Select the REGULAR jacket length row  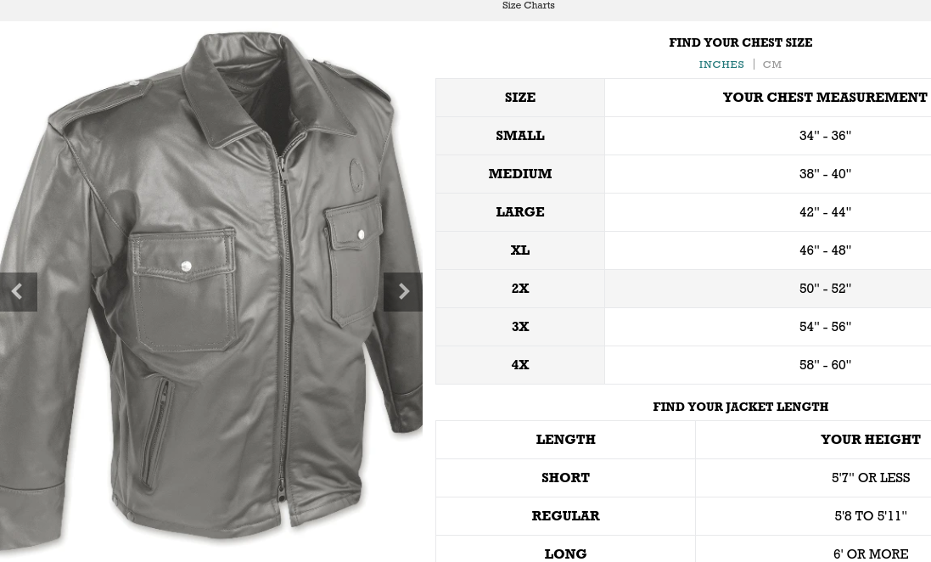pyautogui.click(x=683, y=516)
